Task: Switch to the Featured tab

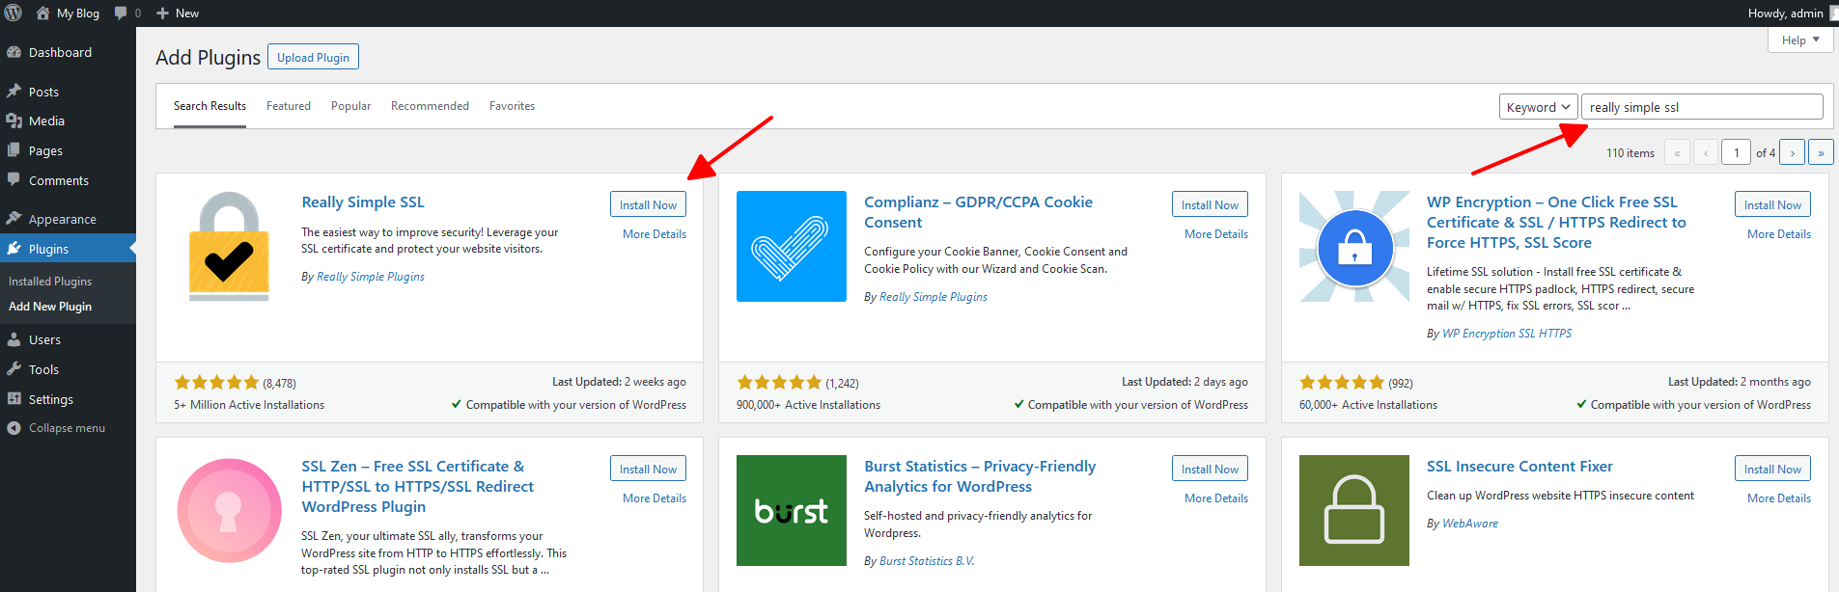Action: (289, 106)
